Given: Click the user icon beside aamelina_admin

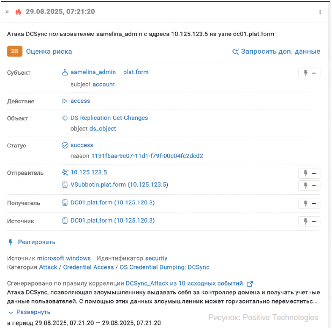Looking at the screenshot, I should 65,72.
